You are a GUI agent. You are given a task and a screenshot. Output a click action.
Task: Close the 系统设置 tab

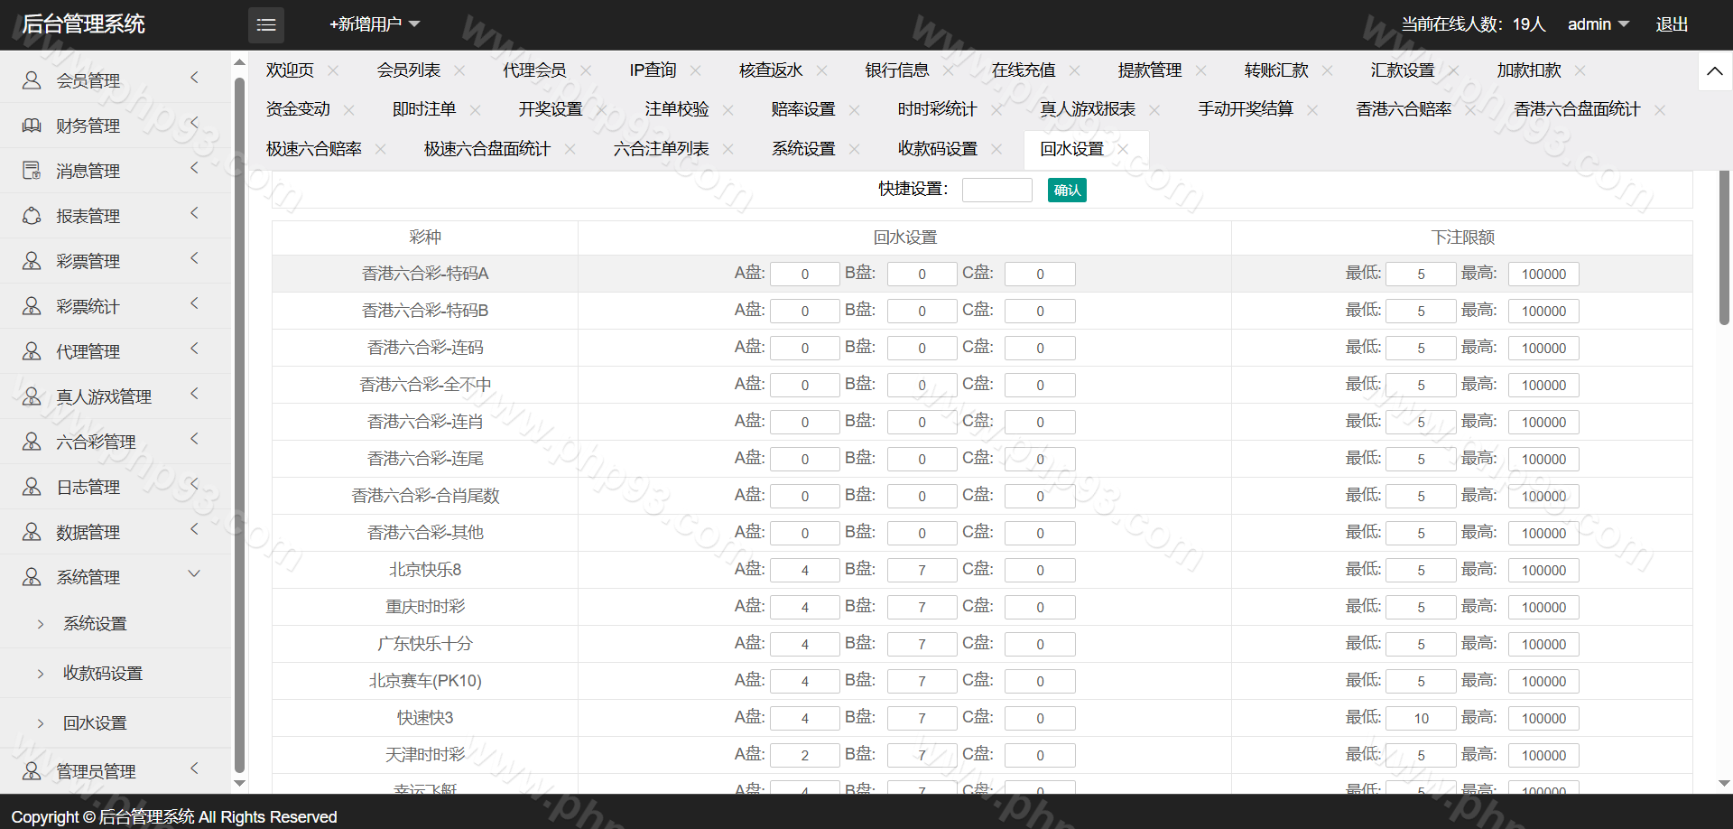coord(854,149)
